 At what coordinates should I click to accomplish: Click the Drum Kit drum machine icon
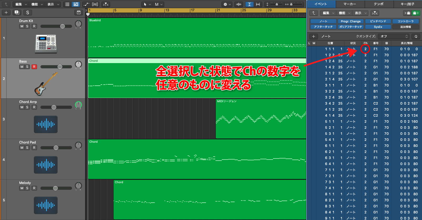click(x=46, y=43)
